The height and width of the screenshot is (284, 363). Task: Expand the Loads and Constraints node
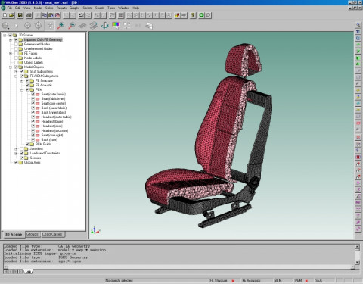click(16, 153)
